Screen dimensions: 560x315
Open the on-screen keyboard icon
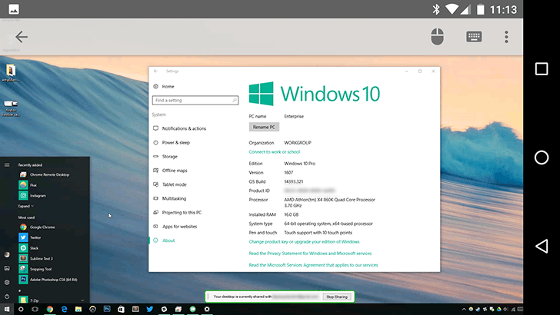475,37
